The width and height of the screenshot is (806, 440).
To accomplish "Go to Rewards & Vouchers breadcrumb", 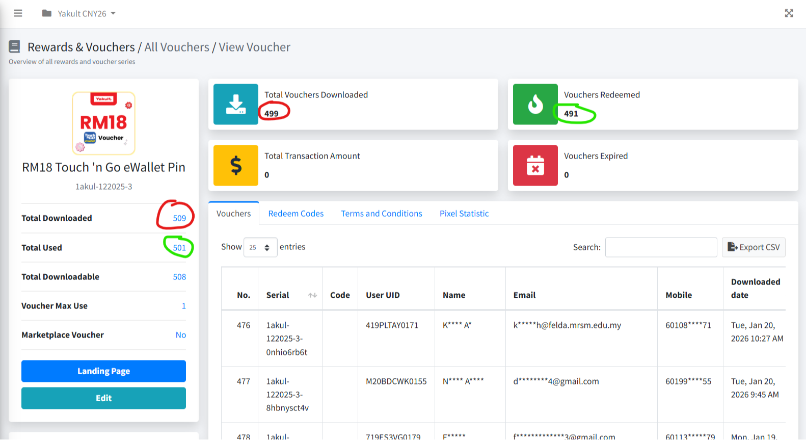I will click(81, 47).
